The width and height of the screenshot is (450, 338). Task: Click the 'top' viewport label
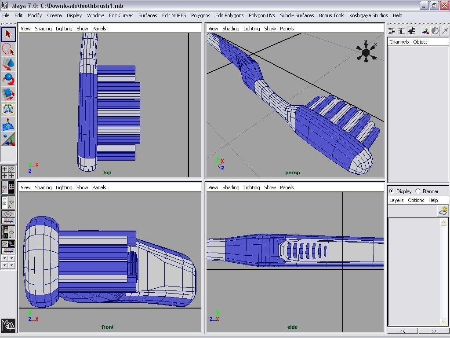(x=107, y=173)
